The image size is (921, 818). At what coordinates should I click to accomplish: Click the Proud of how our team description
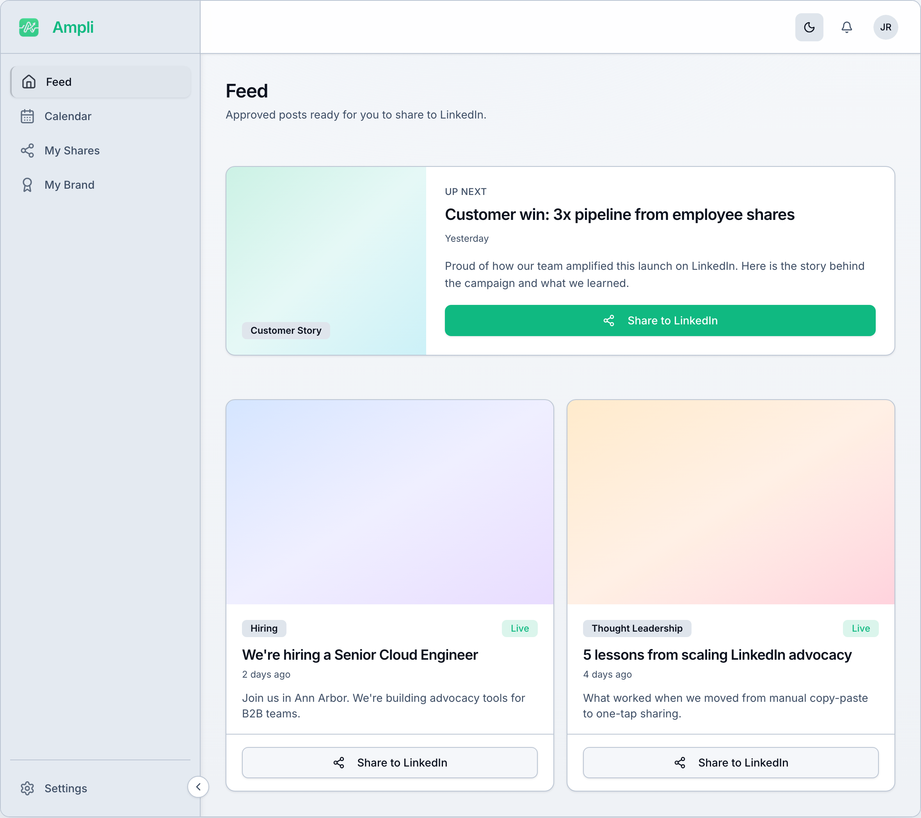coord(654,274)
